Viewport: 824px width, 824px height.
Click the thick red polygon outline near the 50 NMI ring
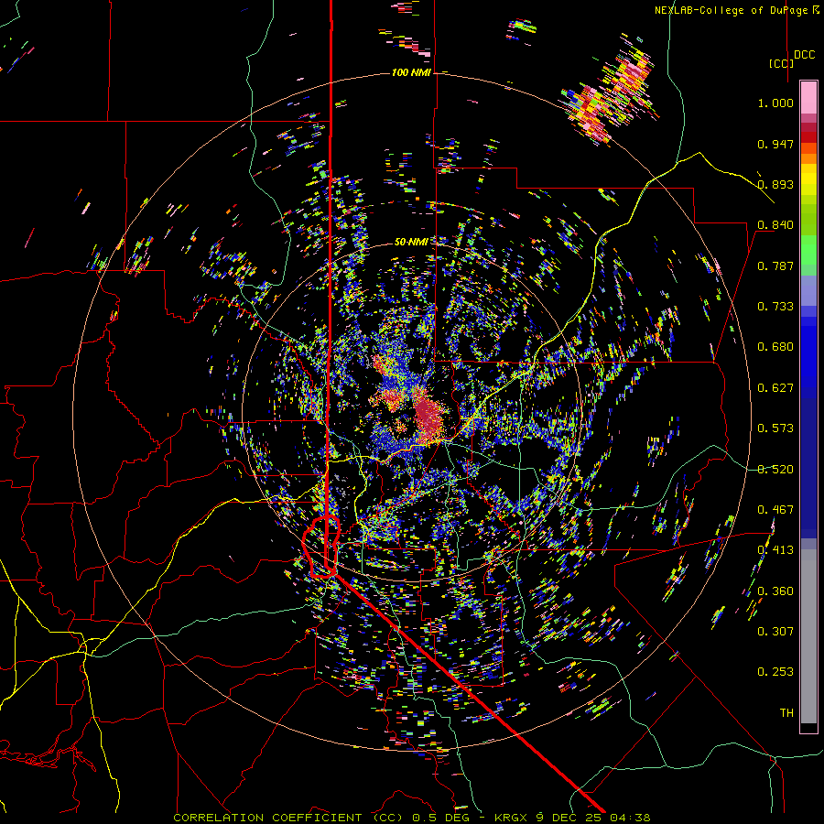(x=321, y=547)
